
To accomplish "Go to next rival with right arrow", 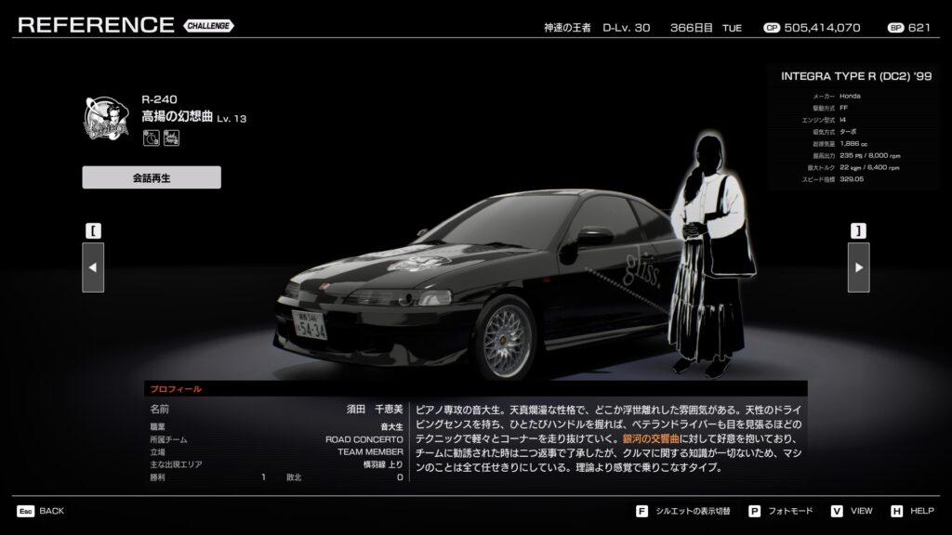I will (x=858, y=267).
